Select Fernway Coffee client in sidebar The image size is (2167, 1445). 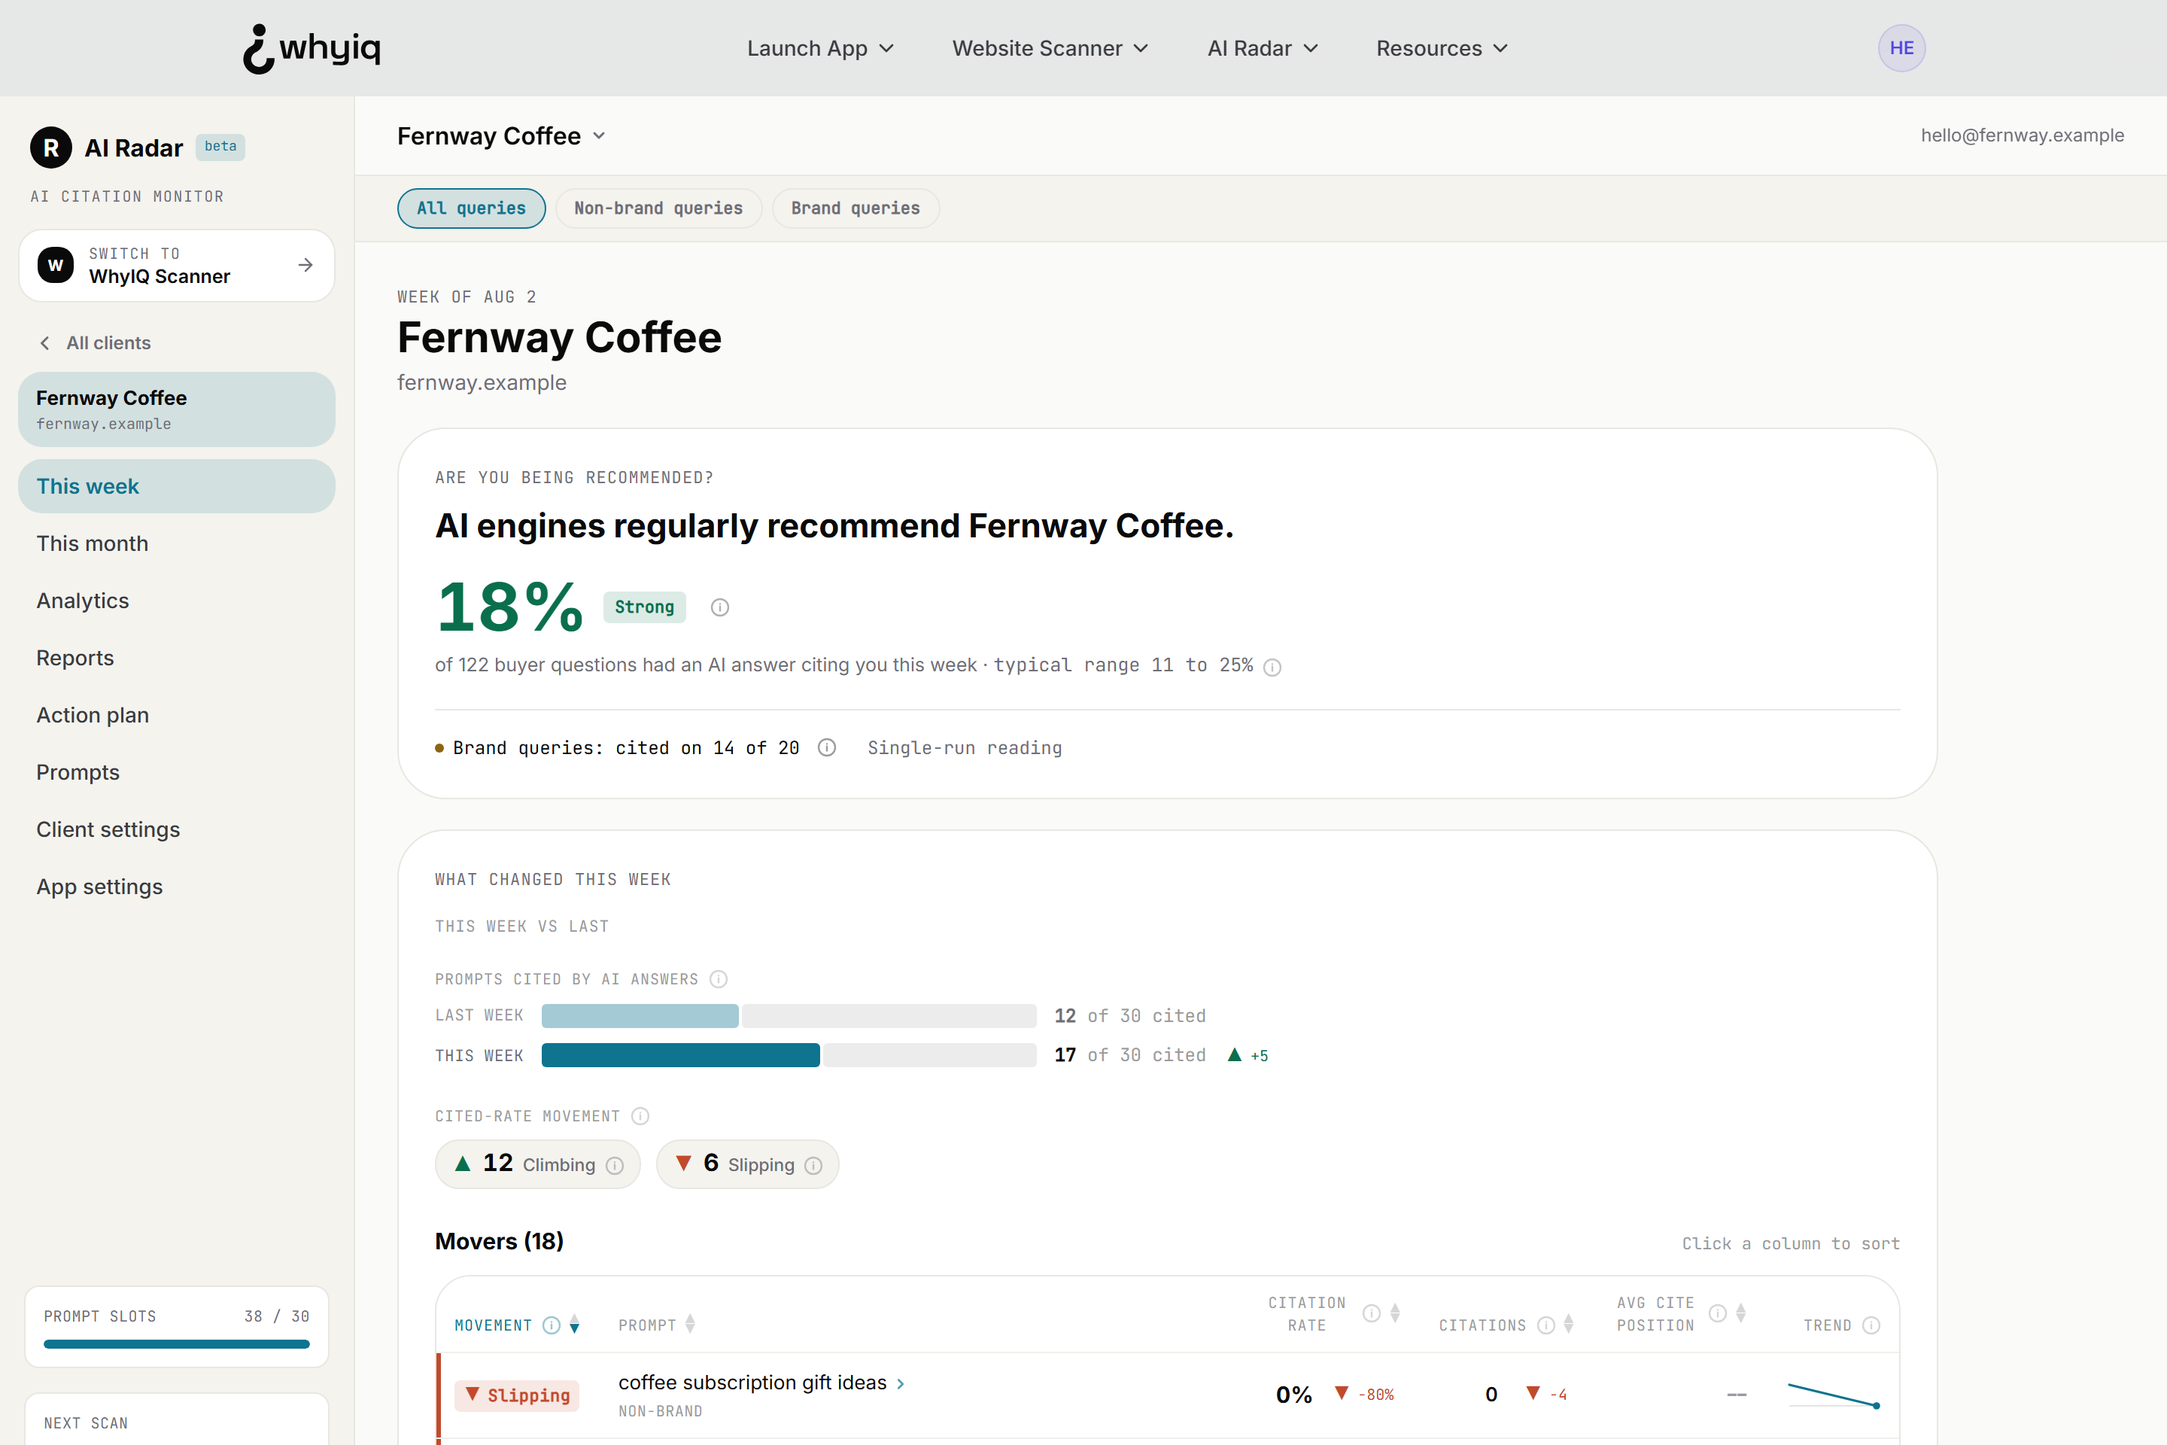click(176, 409)
